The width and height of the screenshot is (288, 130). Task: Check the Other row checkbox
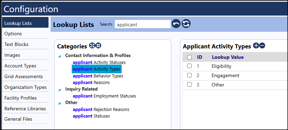coord(189,85)
